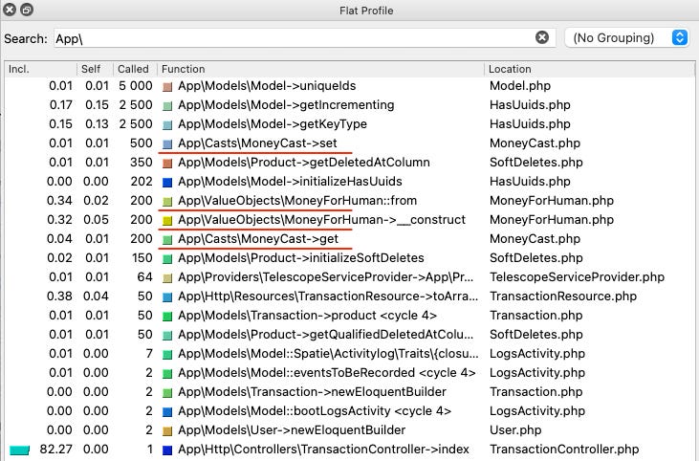Image resolution: width=699 pixels, height=461 pixels.
Task: Select TransactionController->index function
Action: click(x=323, y=450)
